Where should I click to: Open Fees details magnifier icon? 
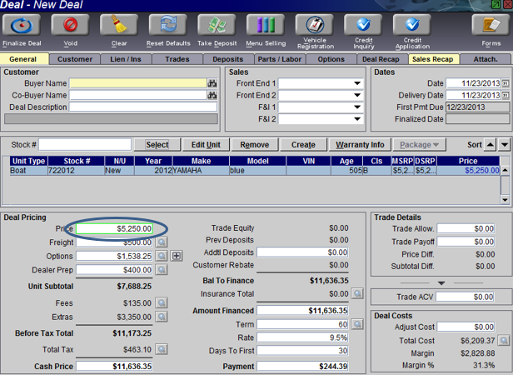162,303
